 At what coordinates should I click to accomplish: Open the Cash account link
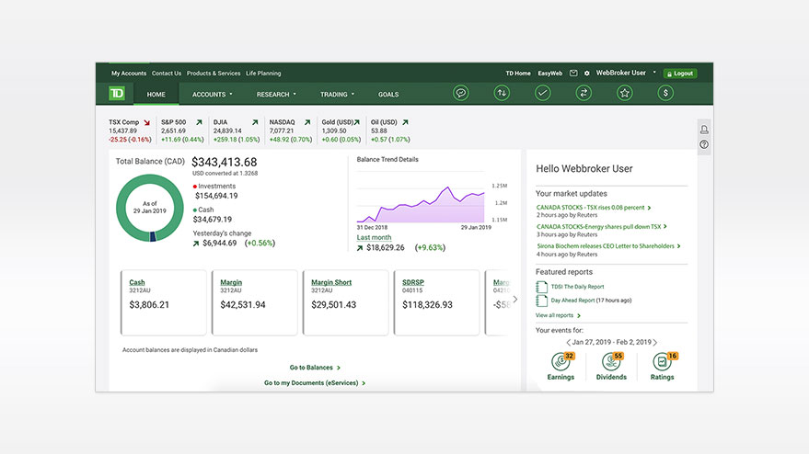137,282
